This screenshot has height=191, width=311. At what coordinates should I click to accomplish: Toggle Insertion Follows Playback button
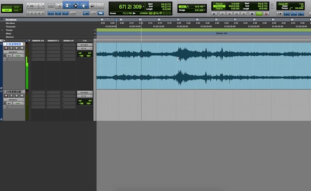(73, 13)
